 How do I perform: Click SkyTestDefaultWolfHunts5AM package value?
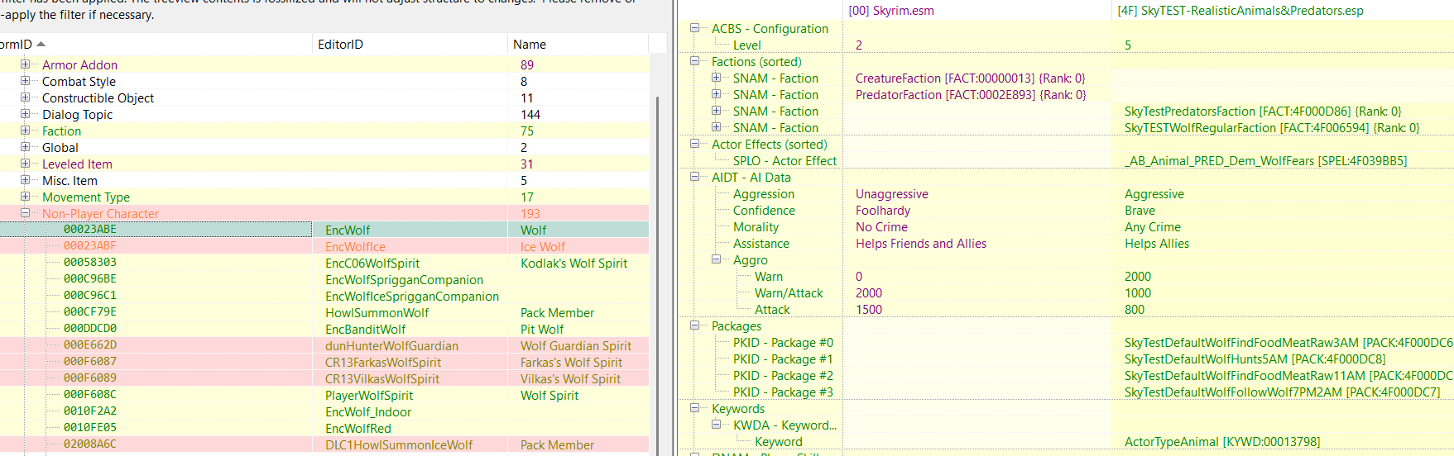point(1255,359)
